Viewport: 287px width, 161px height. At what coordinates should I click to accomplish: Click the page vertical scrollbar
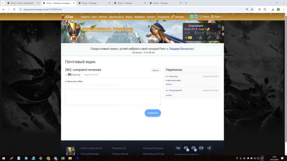pyautogui.click(x=286, y=79)
